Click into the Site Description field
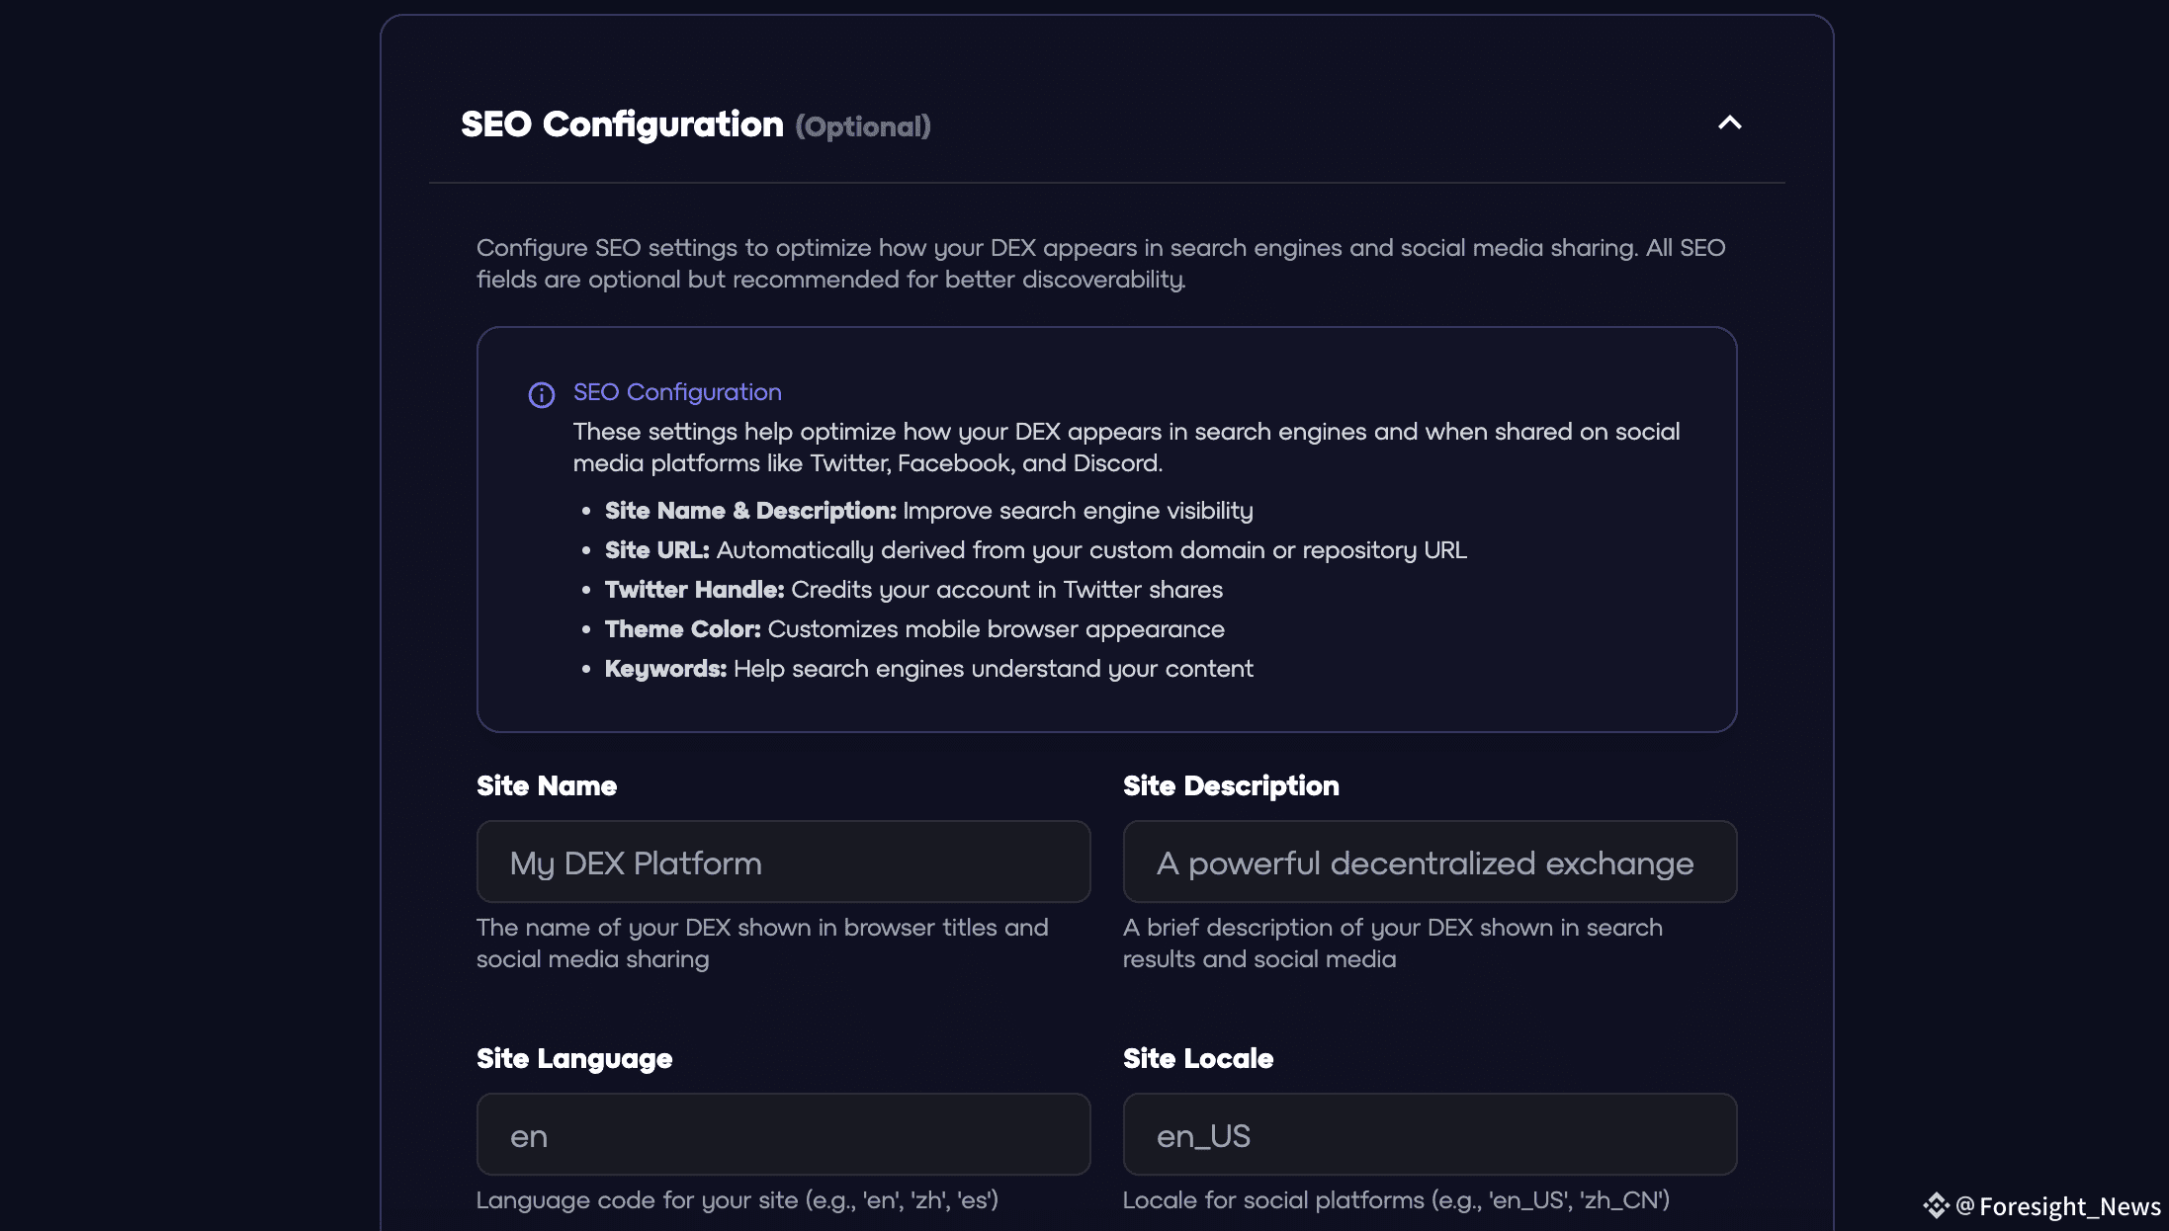2169x1231 pixels. pos(1430,862)
